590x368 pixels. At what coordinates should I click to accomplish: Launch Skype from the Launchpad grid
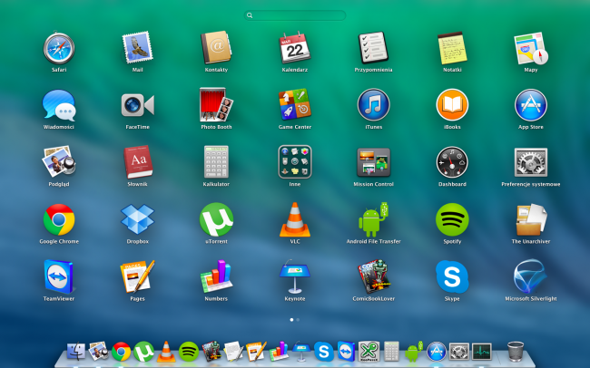[x=452, y=276]
